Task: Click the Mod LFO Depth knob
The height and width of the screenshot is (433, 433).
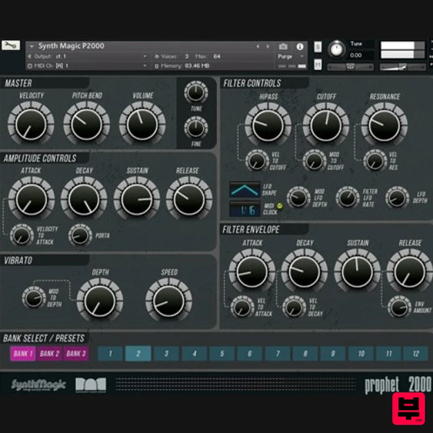Action: 298,198
